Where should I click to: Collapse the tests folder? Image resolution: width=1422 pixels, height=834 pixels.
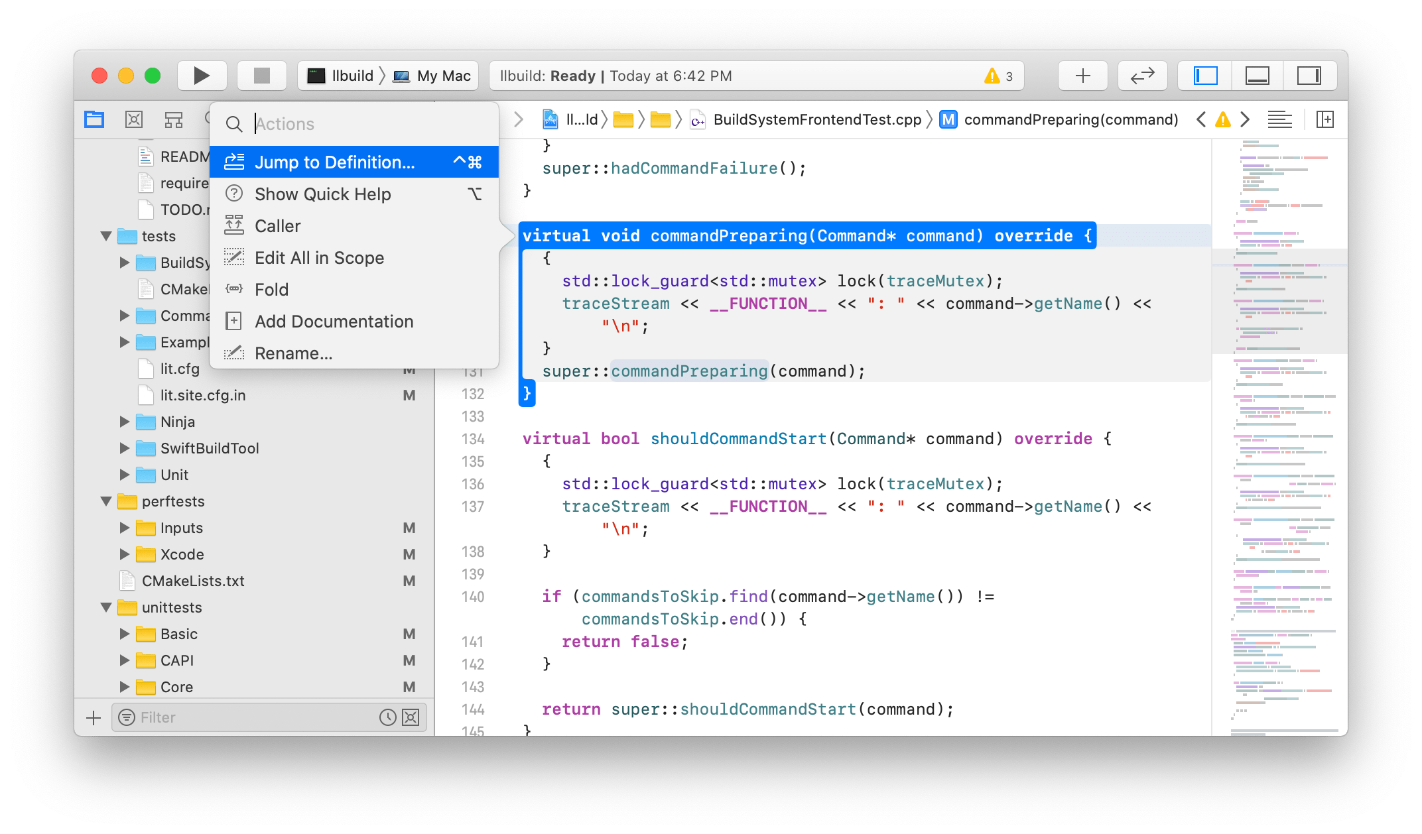coord(107,236)
